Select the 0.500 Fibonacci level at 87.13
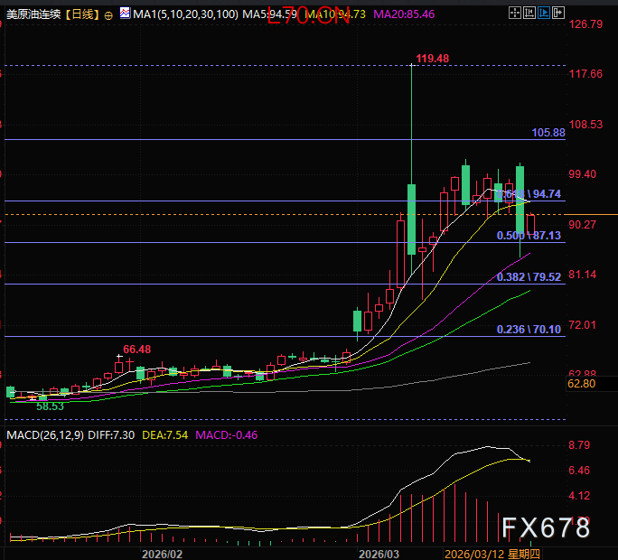618x560 pixels. [x=529, y=235]
